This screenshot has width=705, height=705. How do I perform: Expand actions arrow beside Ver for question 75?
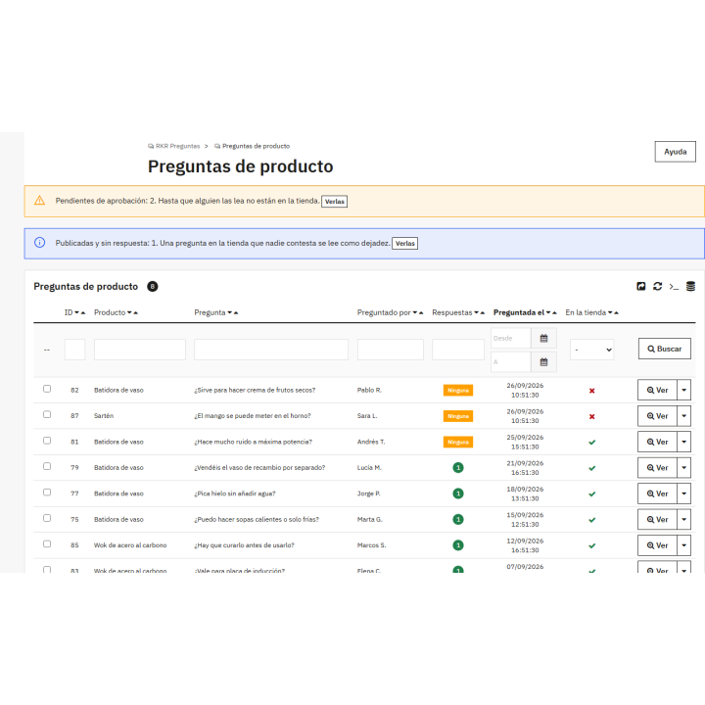[x=683, y=519]
